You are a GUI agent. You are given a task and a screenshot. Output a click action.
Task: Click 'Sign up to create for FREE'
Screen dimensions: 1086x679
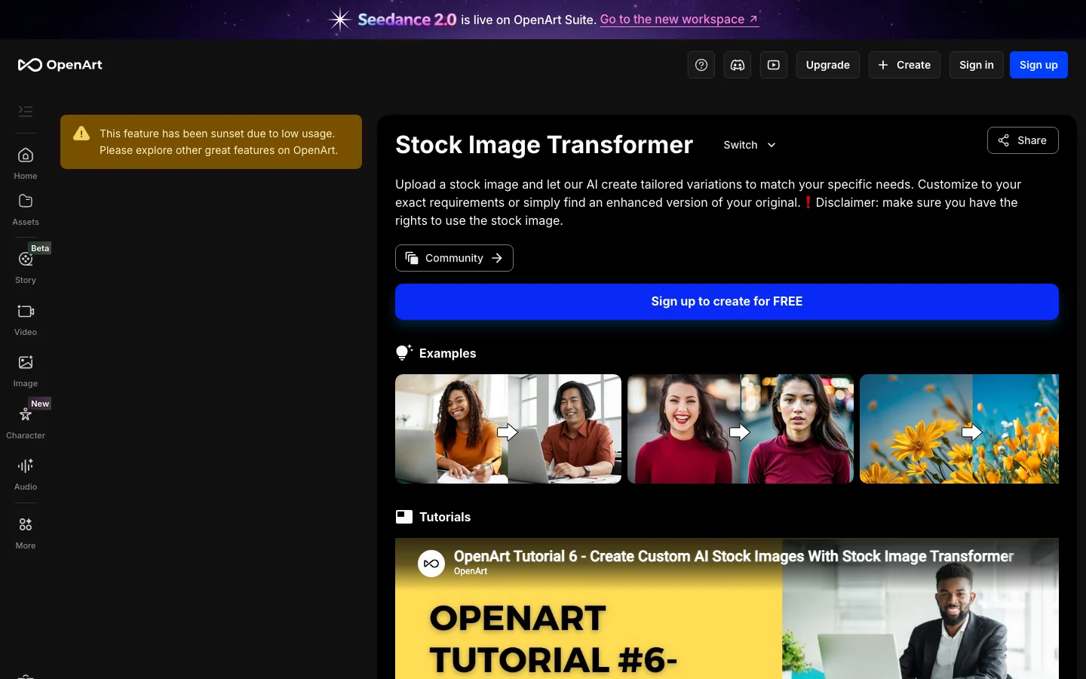[x=727, y=302]
